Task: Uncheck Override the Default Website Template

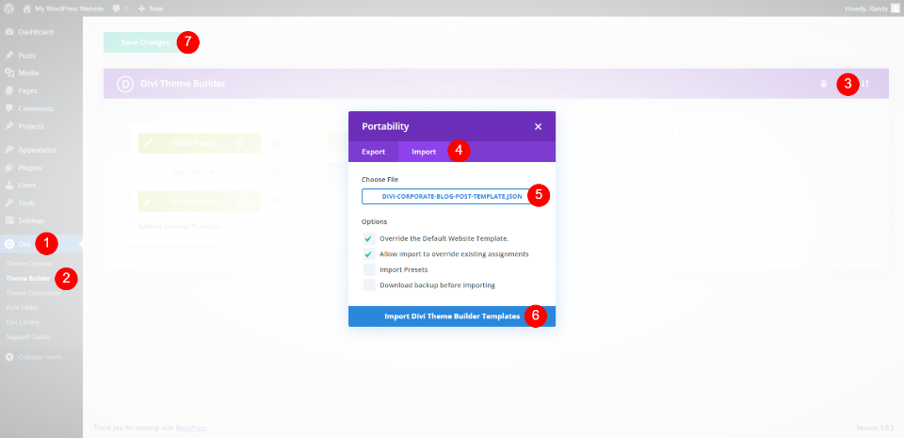Action: (x=369, y=238)
